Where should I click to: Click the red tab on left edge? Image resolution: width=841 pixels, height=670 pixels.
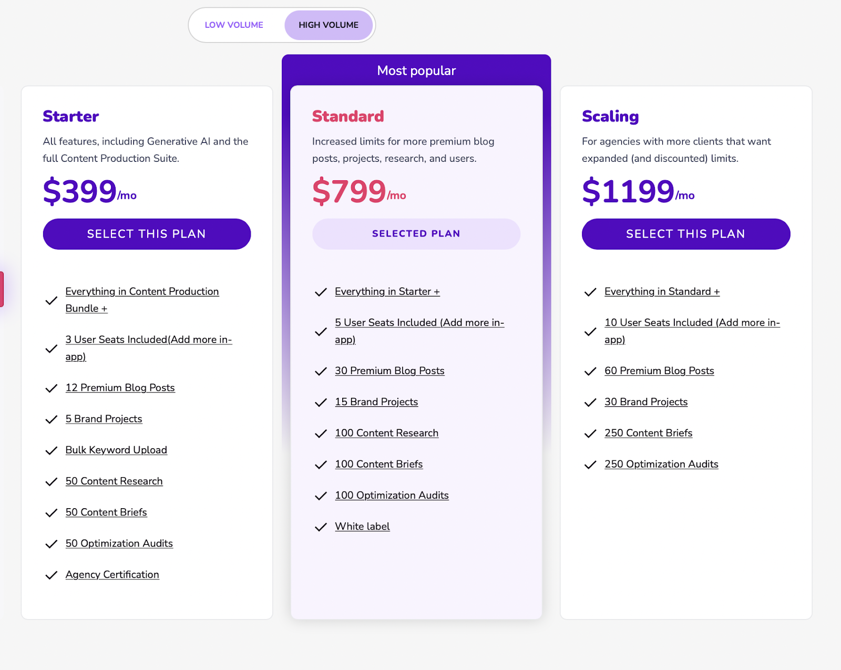pyautogui.click(x=2, y=289)
